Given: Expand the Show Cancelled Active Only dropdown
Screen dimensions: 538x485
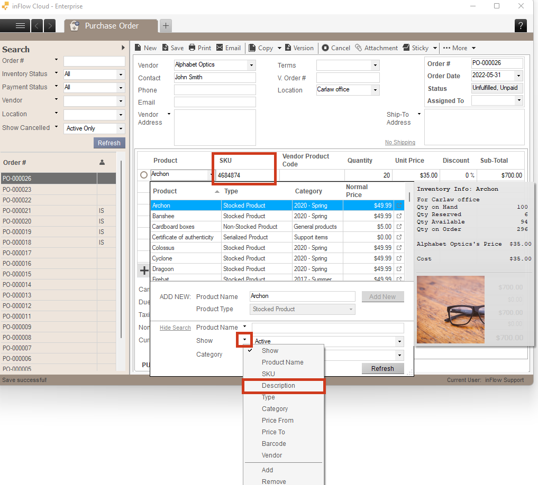Looking at the screenshot, I should [x=121, y=128].
